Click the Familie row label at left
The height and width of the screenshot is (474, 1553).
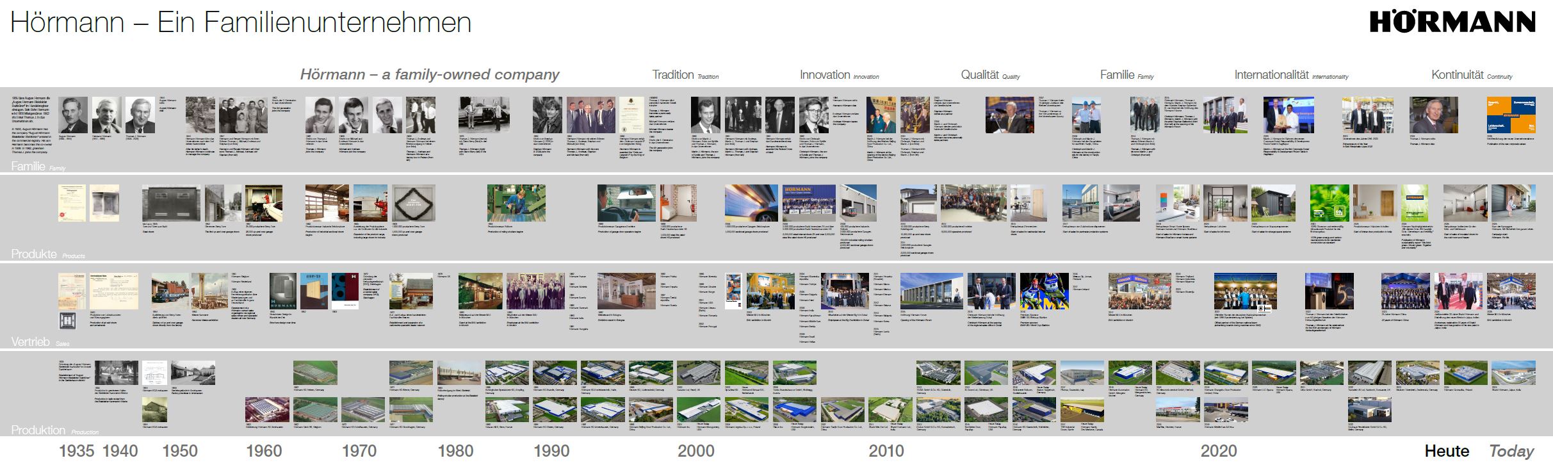pyautogui.click(x=28, y=167)
